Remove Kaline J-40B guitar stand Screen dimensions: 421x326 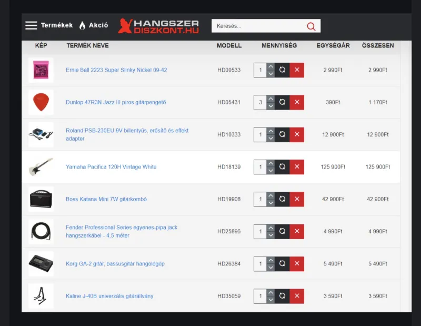click(x=297, y=296)
